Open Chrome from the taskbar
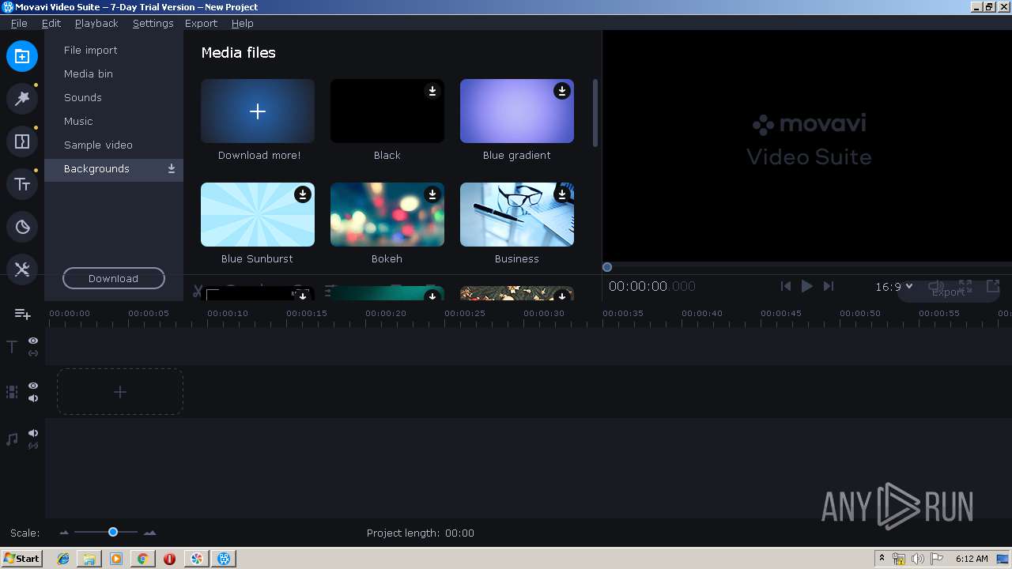 [142, 559]
